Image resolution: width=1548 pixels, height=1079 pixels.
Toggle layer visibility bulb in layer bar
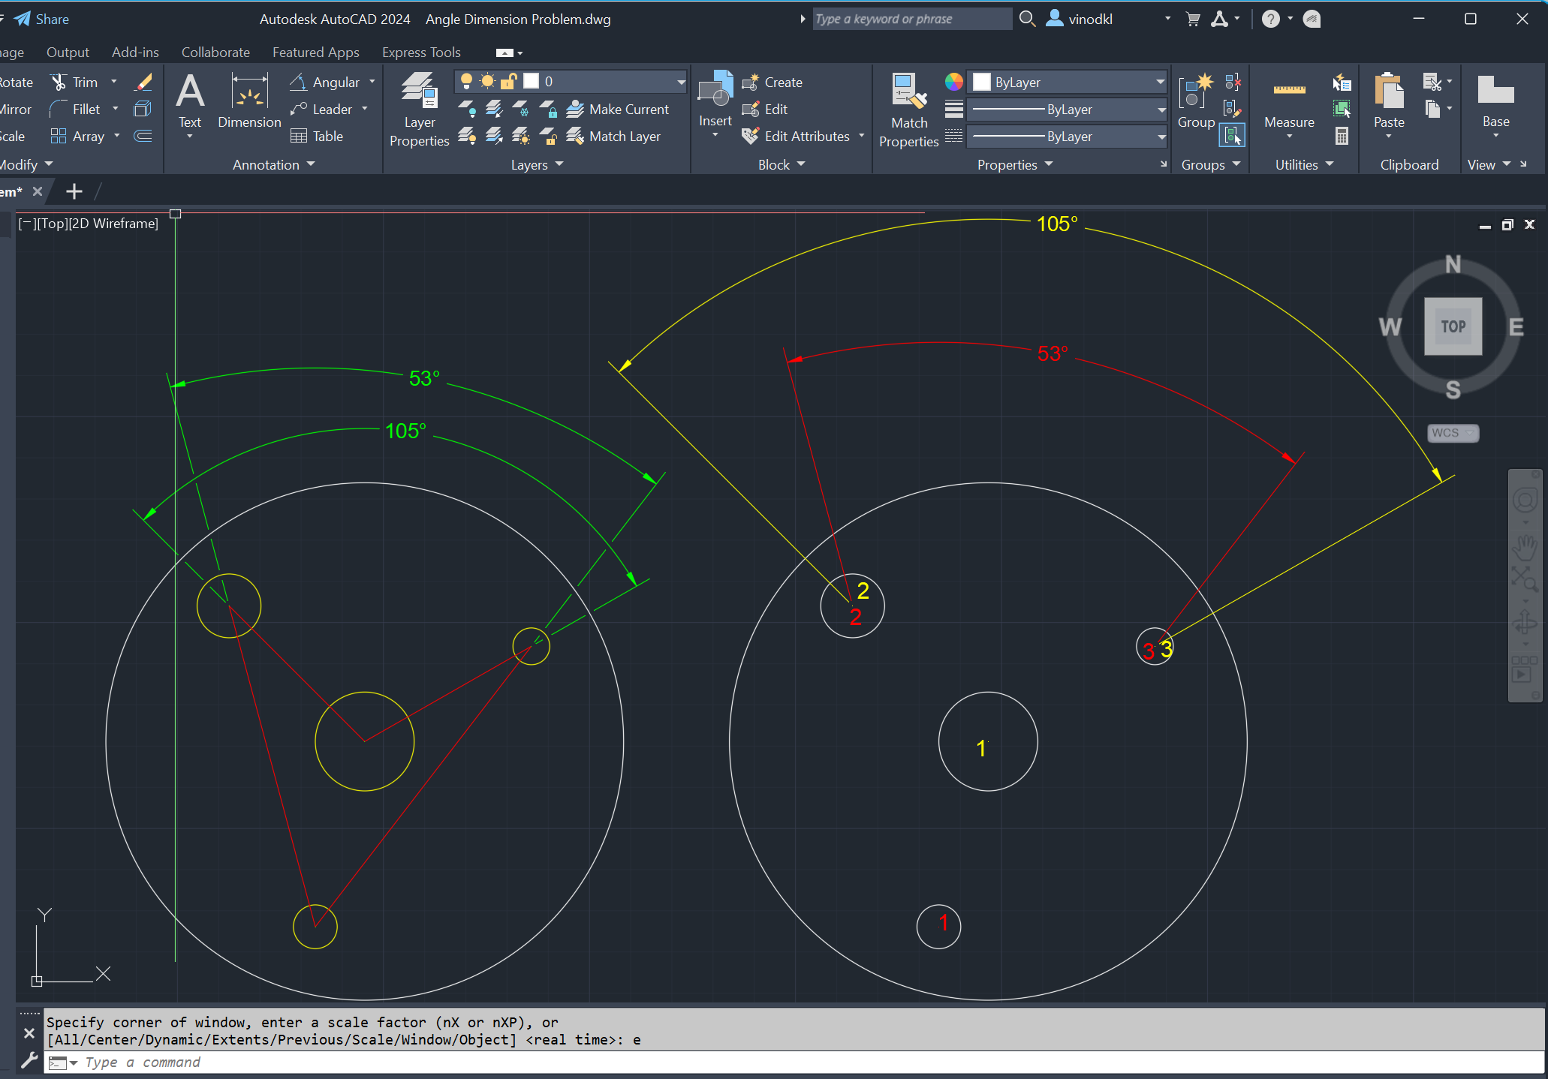467,80
